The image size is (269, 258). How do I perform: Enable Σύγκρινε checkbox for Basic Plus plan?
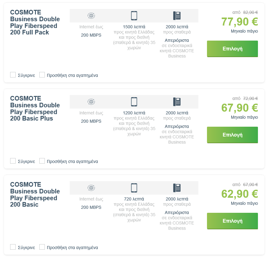click(13, 161)
